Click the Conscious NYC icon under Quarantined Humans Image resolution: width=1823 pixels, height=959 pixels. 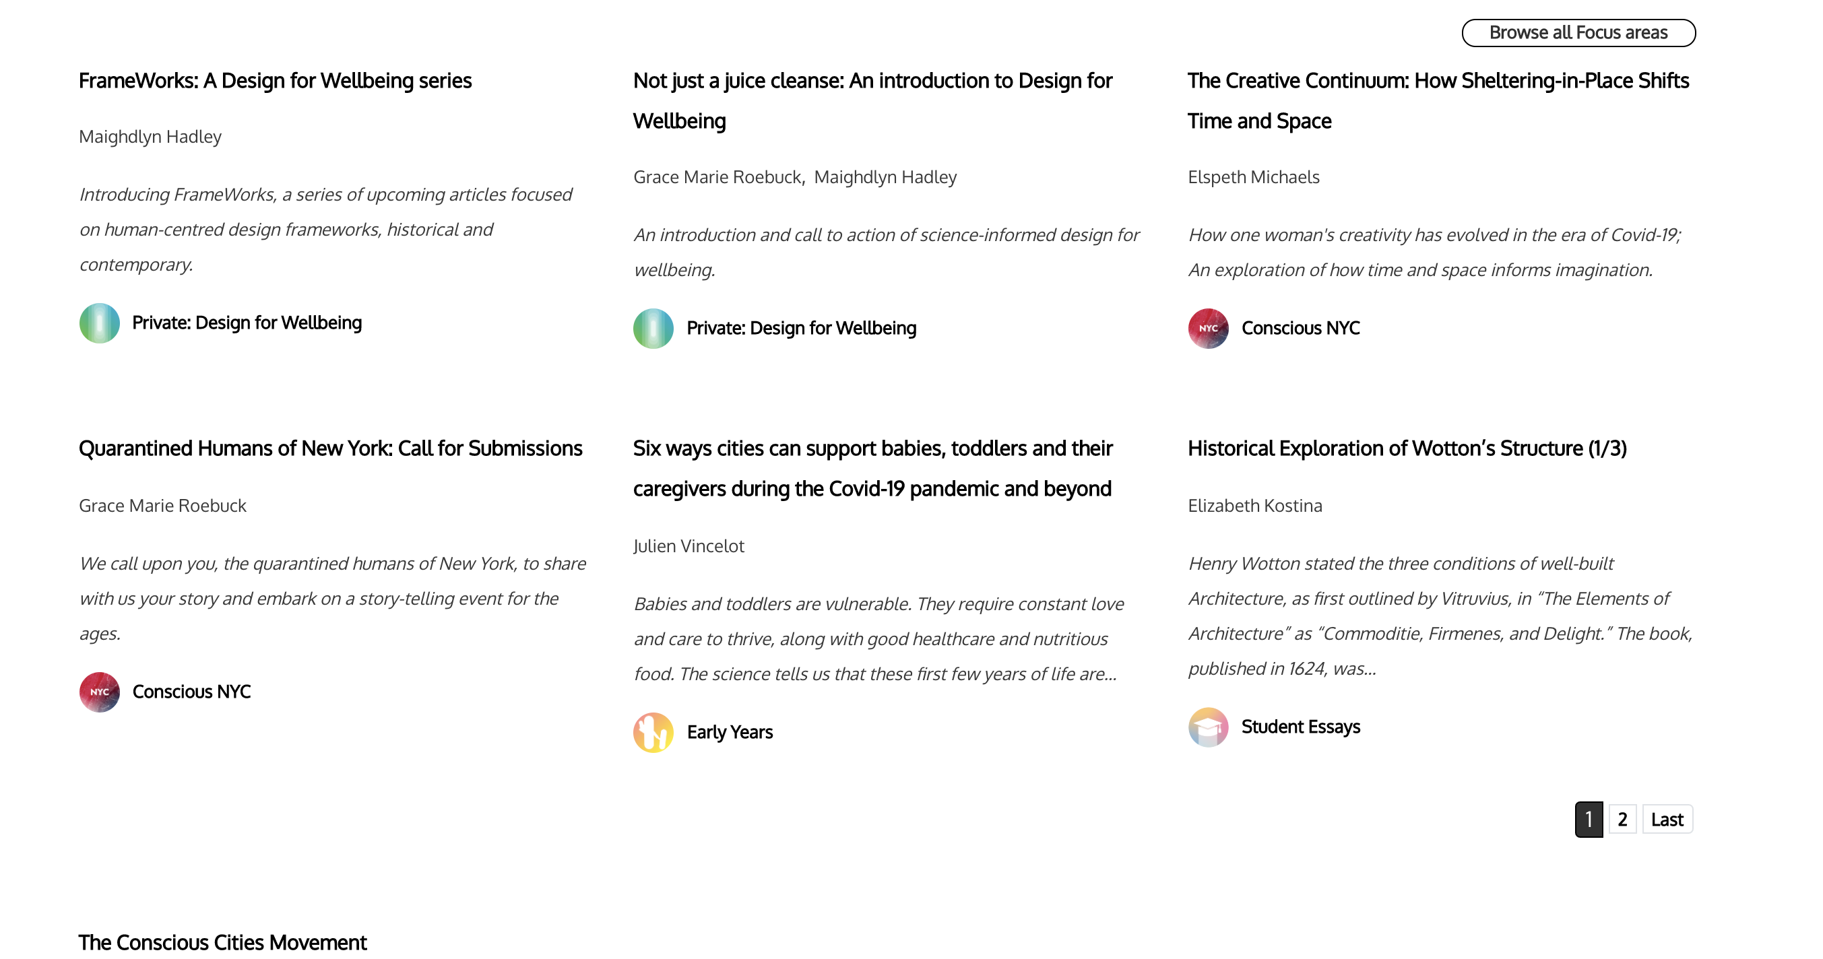pos(99,692)
